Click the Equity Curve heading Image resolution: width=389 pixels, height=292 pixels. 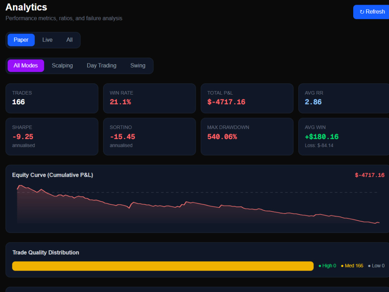click(x=53, y=175)
